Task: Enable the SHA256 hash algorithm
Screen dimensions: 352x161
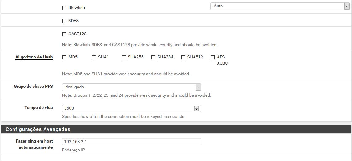Action: click(124, 57)
